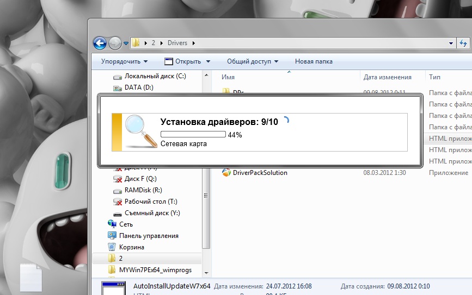Click the text file icon on desktop

click(31, 278)
